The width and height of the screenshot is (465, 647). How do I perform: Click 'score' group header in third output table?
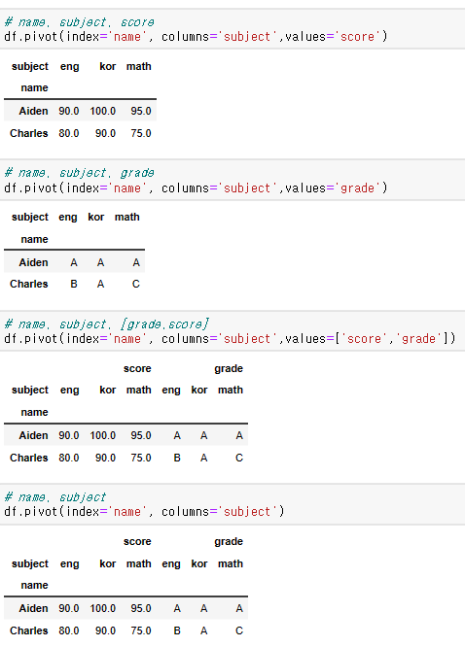tap(137, 368)
